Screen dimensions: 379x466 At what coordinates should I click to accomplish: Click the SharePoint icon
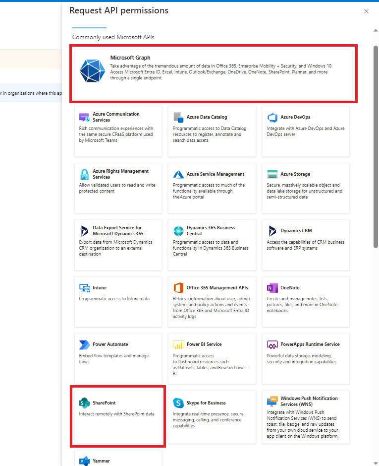pyautogui.click(x=85, y=403)
